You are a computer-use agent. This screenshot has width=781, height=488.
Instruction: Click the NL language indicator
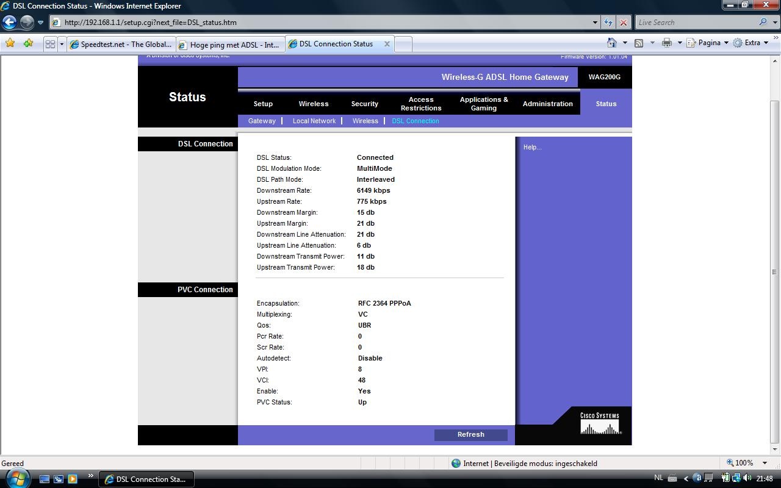pos(658,478)
